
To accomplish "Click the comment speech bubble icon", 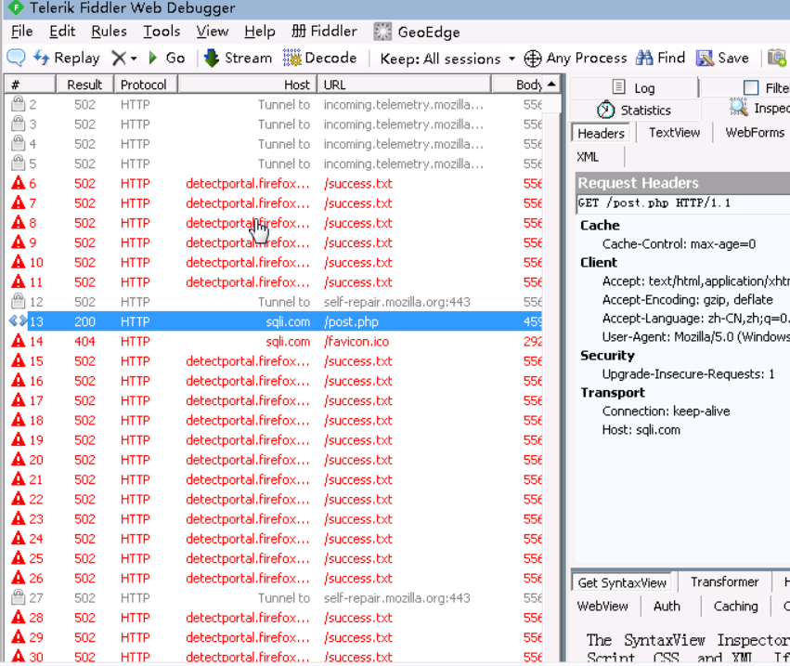I will pyautogui.click(x=16, y=58).
